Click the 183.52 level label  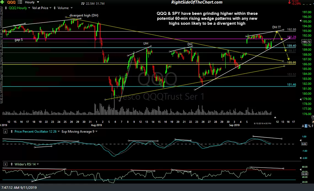(291, 74)
